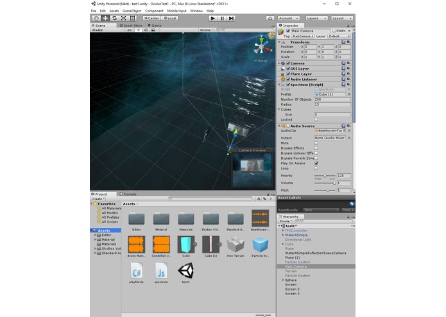Screen dimensions: 446x317
Task: Click the Play button
Action: pos(212,18)
